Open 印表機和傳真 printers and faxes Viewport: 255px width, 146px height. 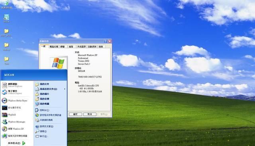click(44, 120)
